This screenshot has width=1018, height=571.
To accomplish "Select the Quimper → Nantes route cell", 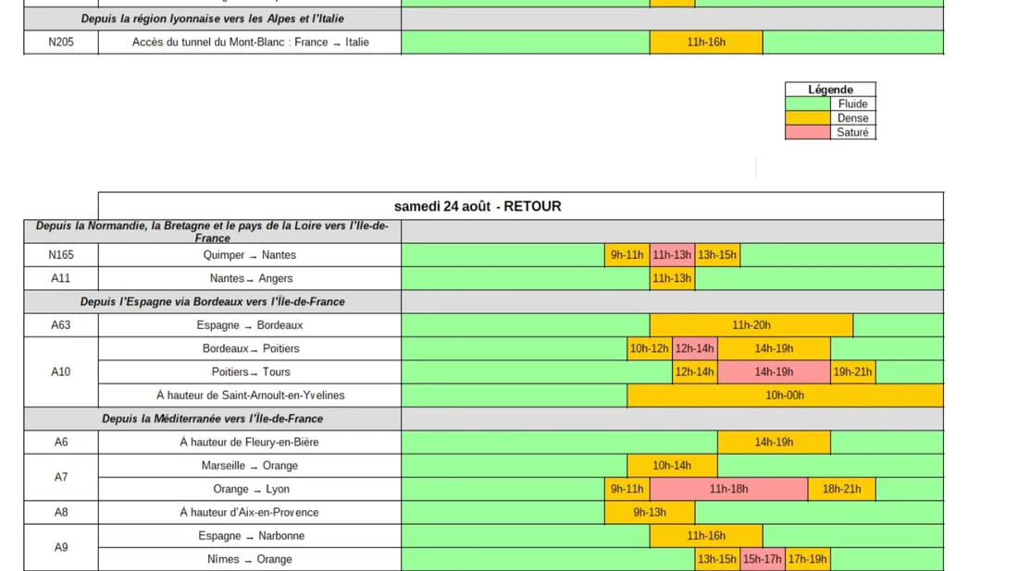I will 250,255.
